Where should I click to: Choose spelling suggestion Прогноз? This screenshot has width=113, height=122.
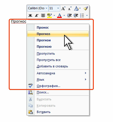click(58, 34)
